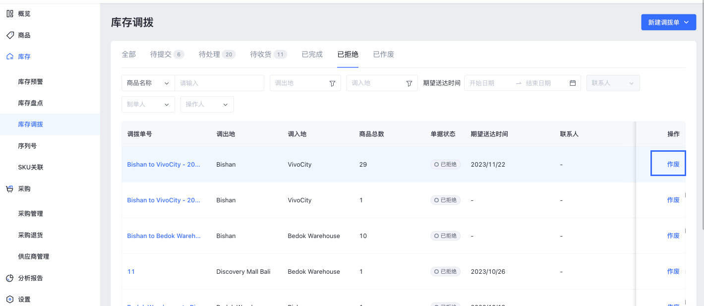Switch to the 待收货 tab
This screenshot has height=306, width=704.
pos(269,55)
